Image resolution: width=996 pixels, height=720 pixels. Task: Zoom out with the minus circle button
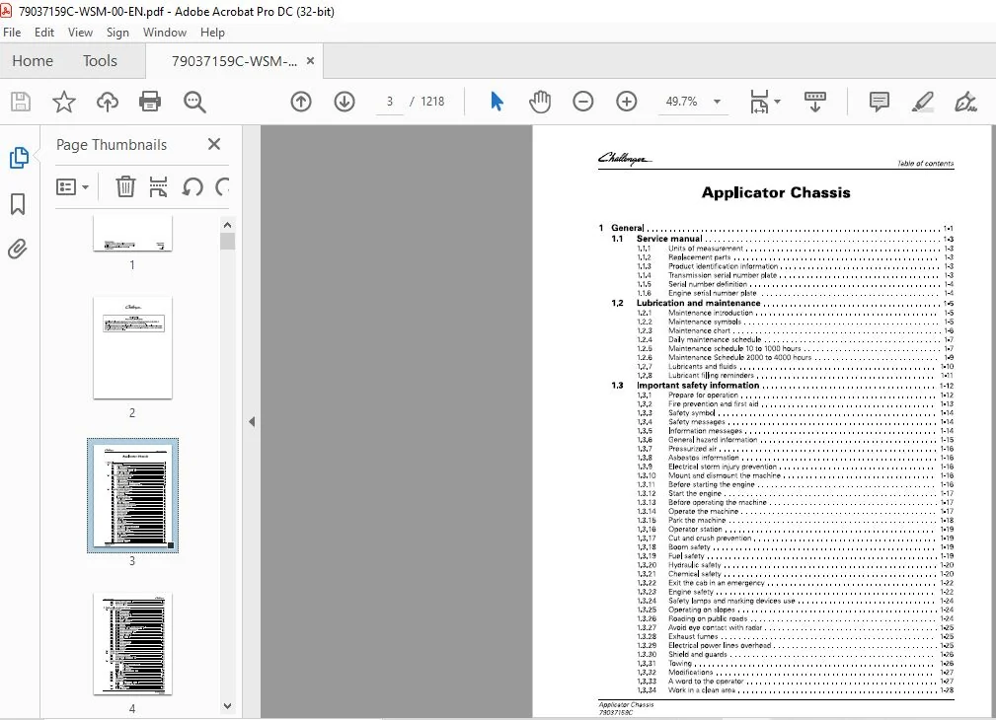click(582, 102)
